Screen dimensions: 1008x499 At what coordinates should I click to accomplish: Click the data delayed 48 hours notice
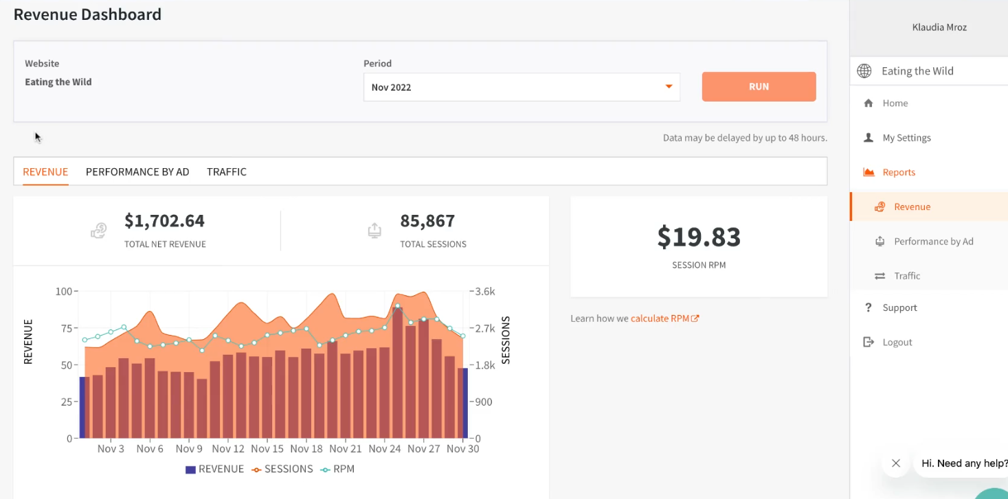(745, 138)
